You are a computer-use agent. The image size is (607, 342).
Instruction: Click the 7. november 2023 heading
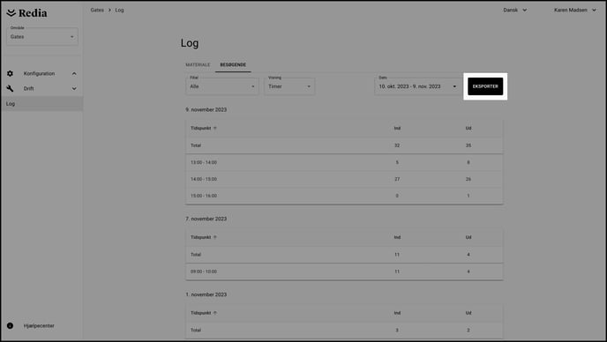206,219
